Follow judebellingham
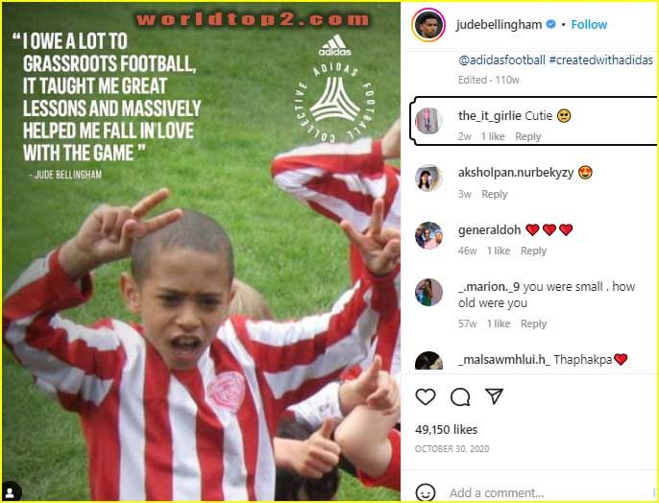The image size is (659, 503). (x=589, y=25)
